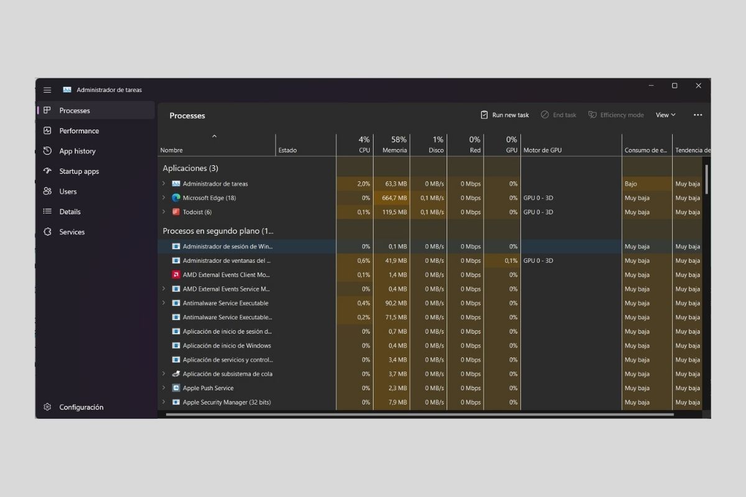Expand the Microsoft Edge process group

click(164, 198)
